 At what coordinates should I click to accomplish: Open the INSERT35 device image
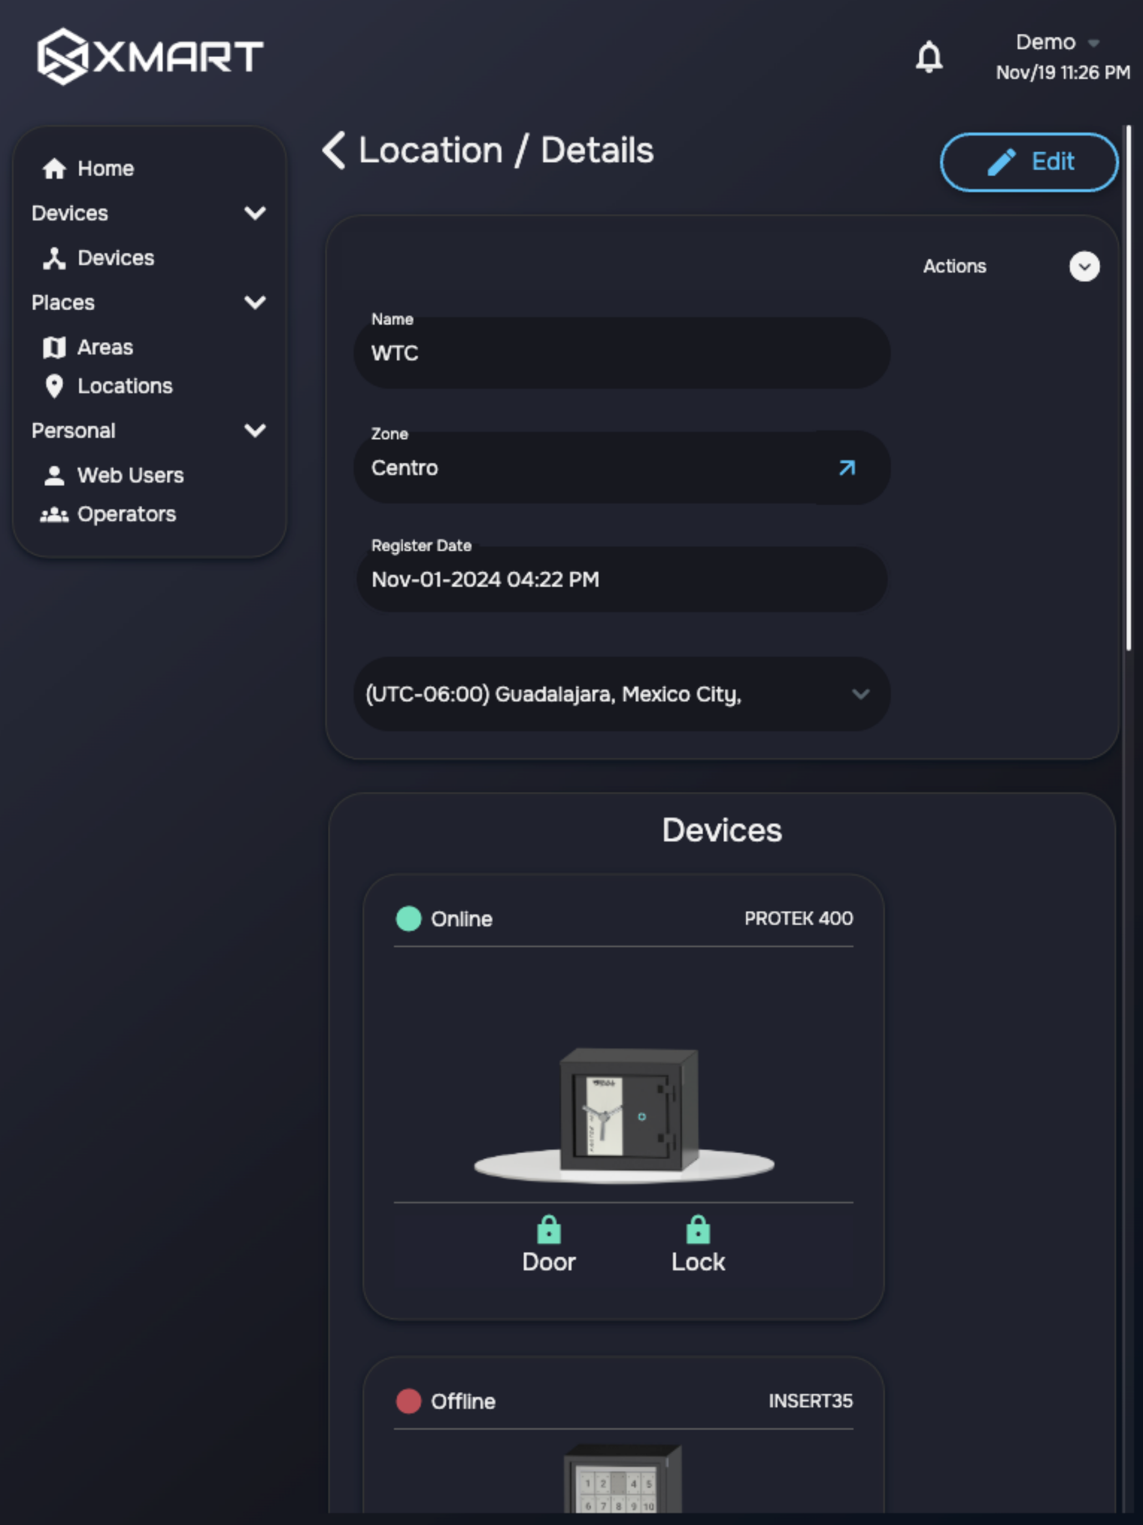623,1478
